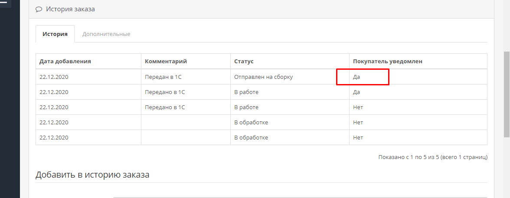Switch to the История tab
This screenshot has height=198, width=510.
click(x=55, y=34)
